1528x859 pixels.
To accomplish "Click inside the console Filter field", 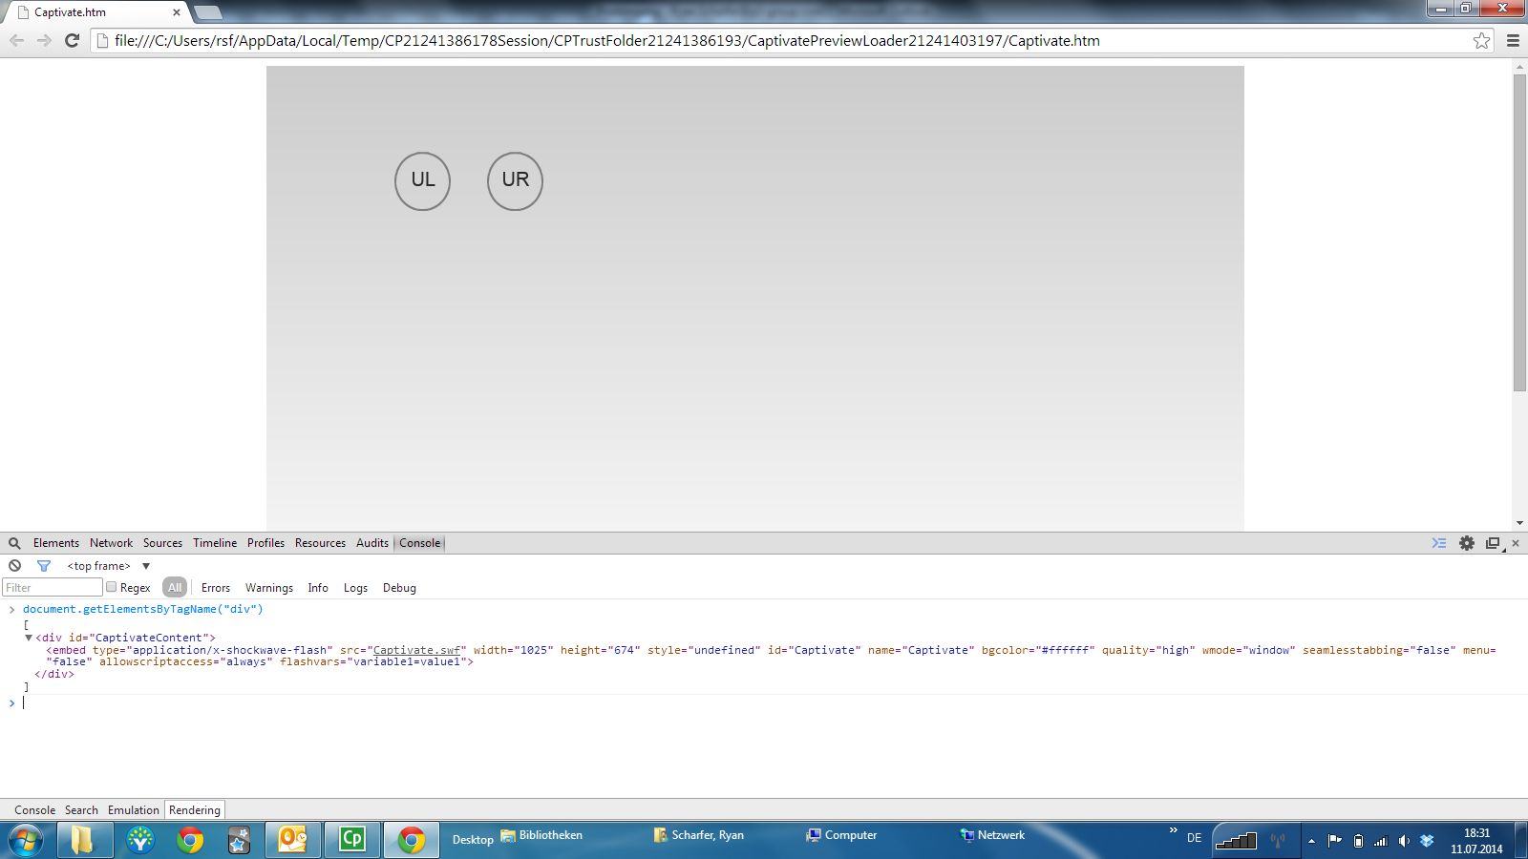I will 53,587.
